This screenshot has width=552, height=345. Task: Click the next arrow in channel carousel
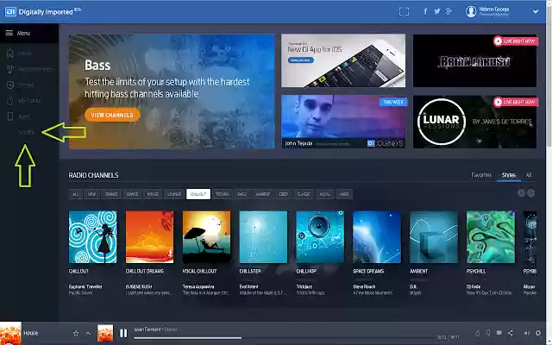coord(531,193)
